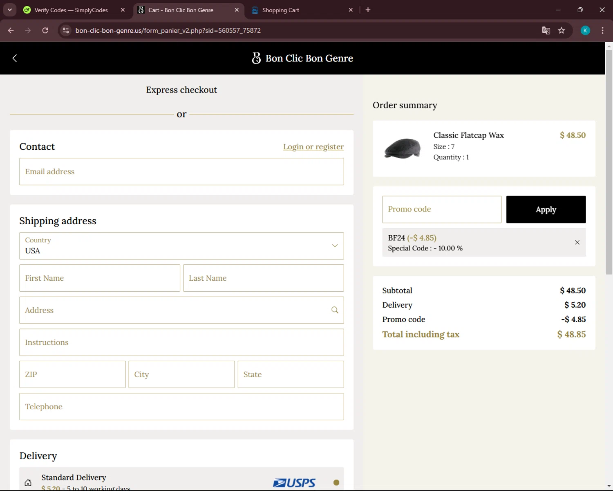613x491 pixels.
Task: Switch to the Verify Codes SimplyCodes tab
Action: pyautogui.click(x=71, y=10)
